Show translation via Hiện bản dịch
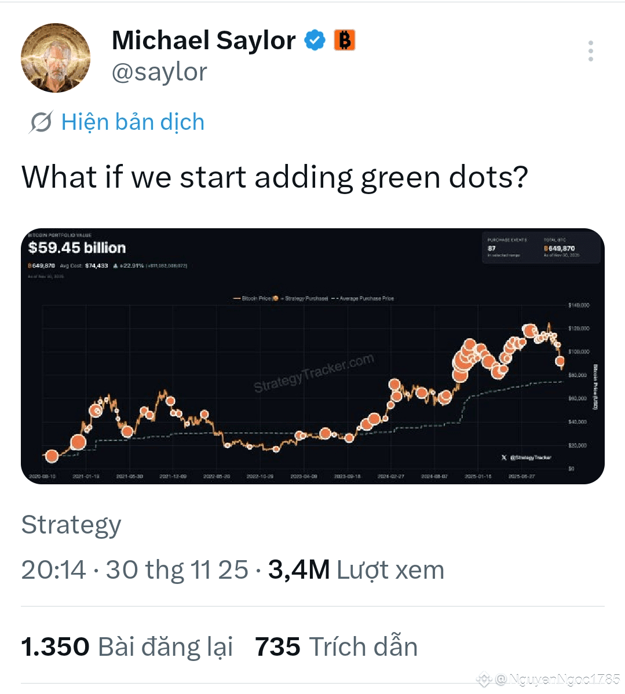 pyautogui.click(x=133, y=122)
